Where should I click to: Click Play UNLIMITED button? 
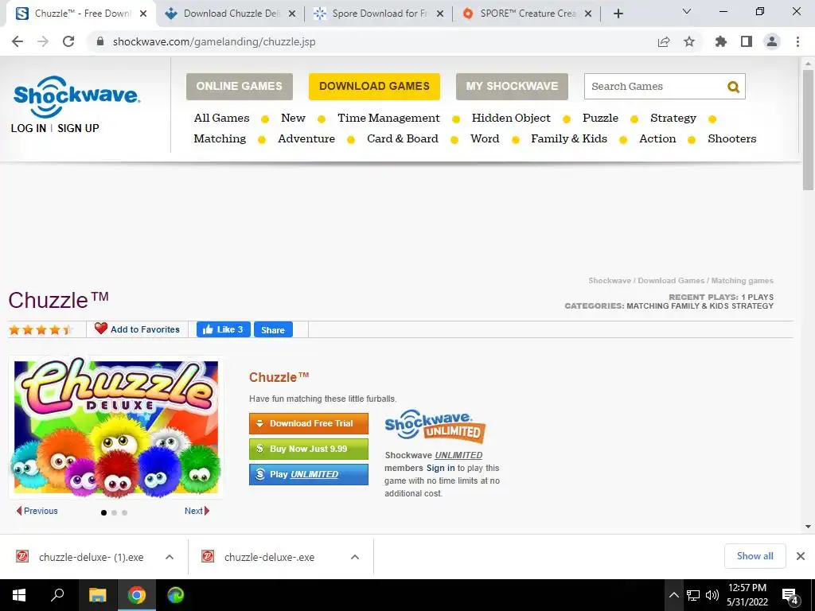pyautogui.click(x=309, y=474)
